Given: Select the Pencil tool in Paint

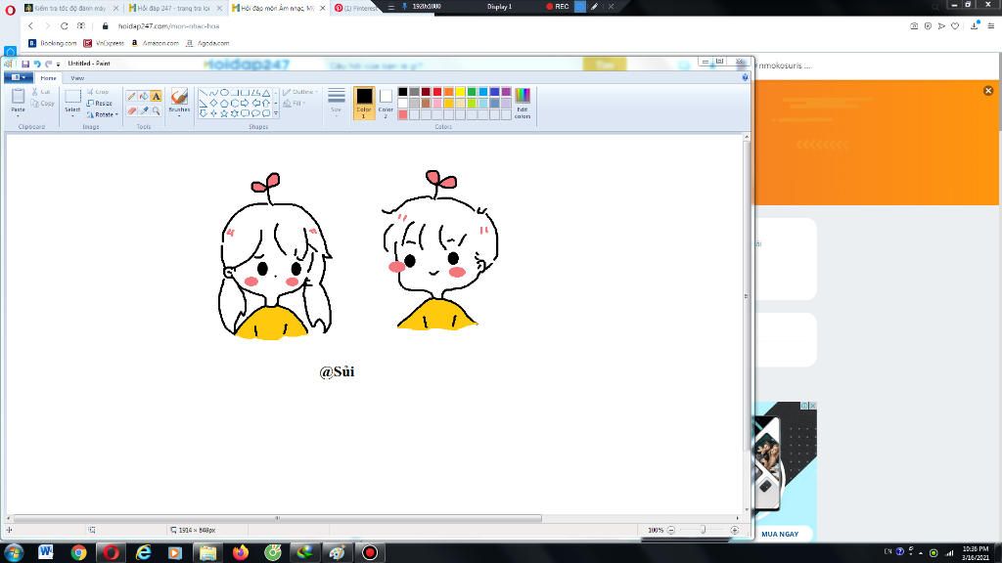Looking at the screenshot, I should pyautogui.click(x=132, y=97).
